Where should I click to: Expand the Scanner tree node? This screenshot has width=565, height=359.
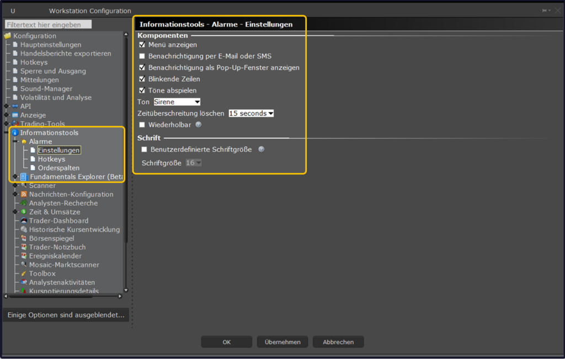pyautogui.click(x=15, y=185)
